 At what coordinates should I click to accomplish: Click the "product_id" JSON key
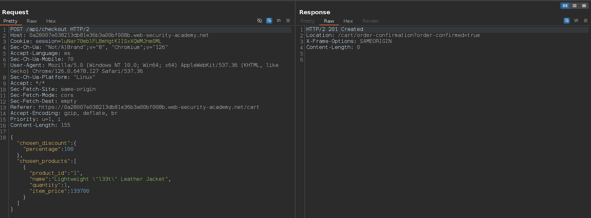pos(49,173)
